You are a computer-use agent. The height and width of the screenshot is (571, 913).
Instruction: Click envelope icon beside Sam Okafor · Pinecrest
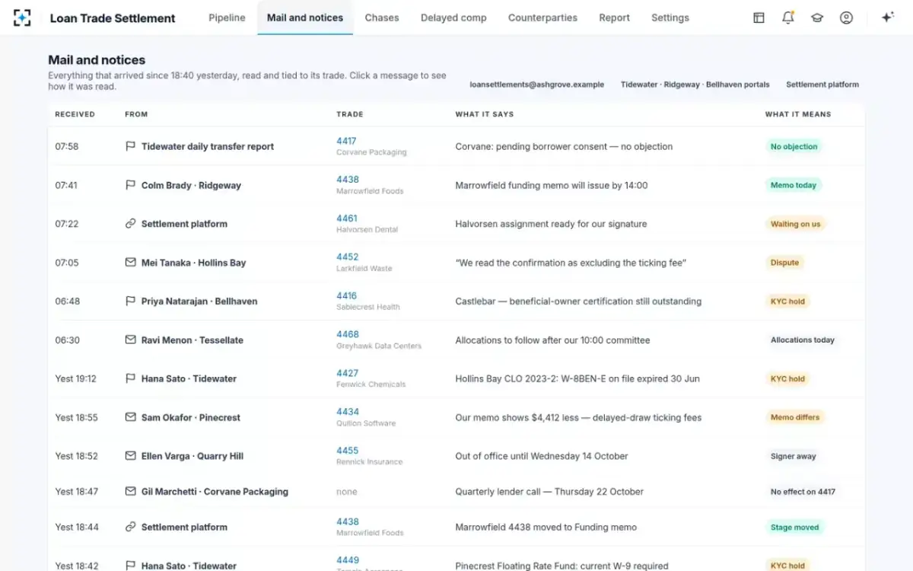click(x=130, y=417)
